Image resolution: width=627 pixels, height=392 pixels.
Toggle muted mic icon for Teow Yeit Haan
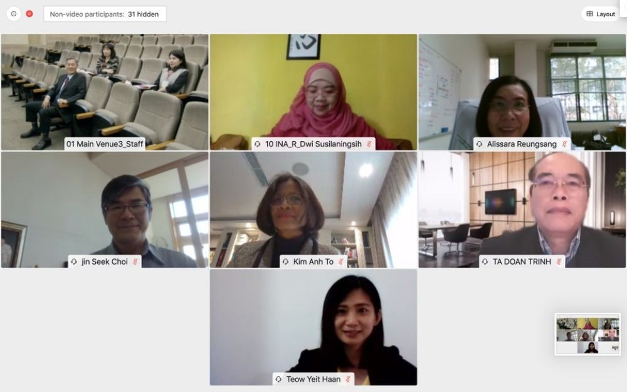pos(348,379)
